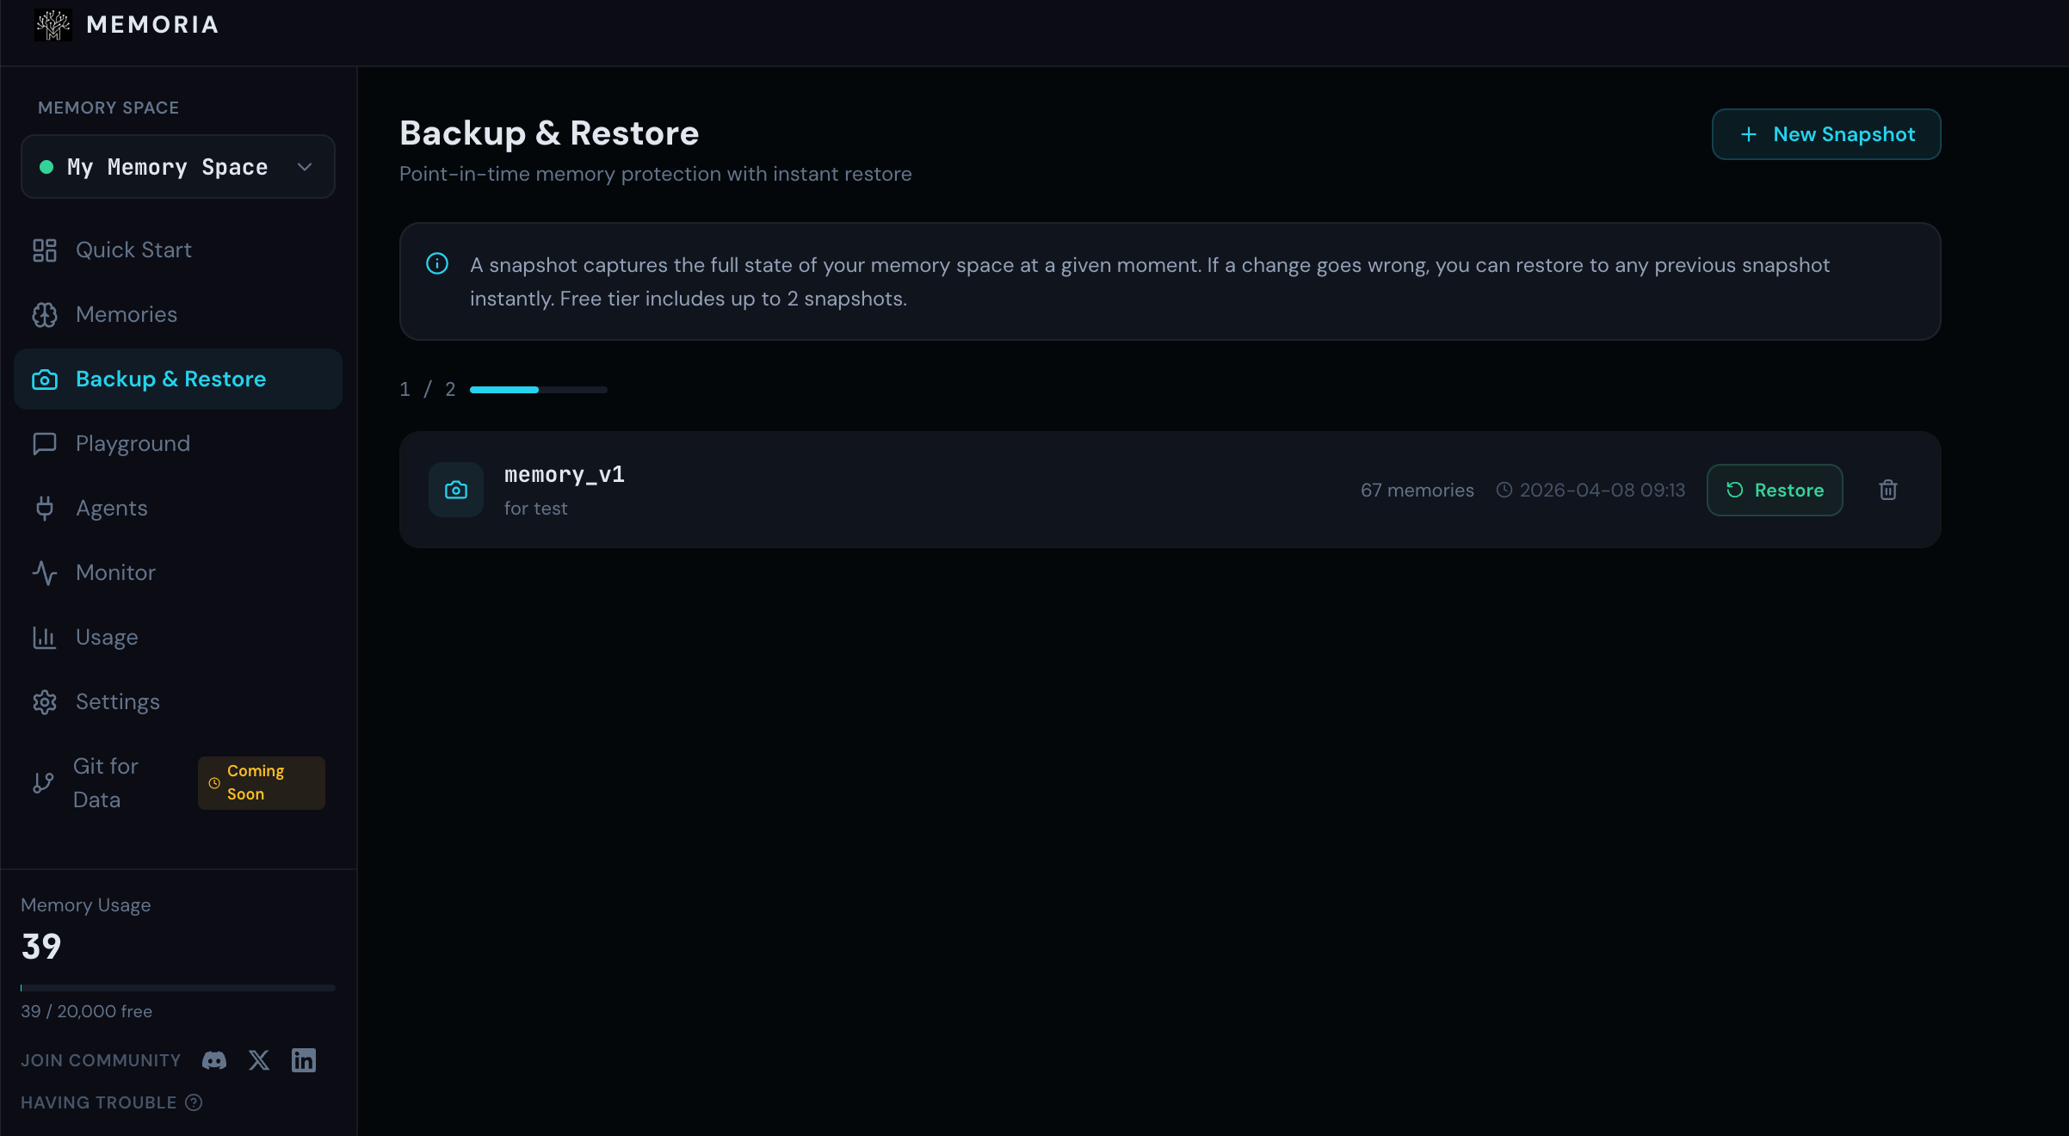Image resolution: width=2069 pixels, height=1136 pixels.
Task: Click the chevron arrow of memory space selector
Action: [x=305, y=167]
